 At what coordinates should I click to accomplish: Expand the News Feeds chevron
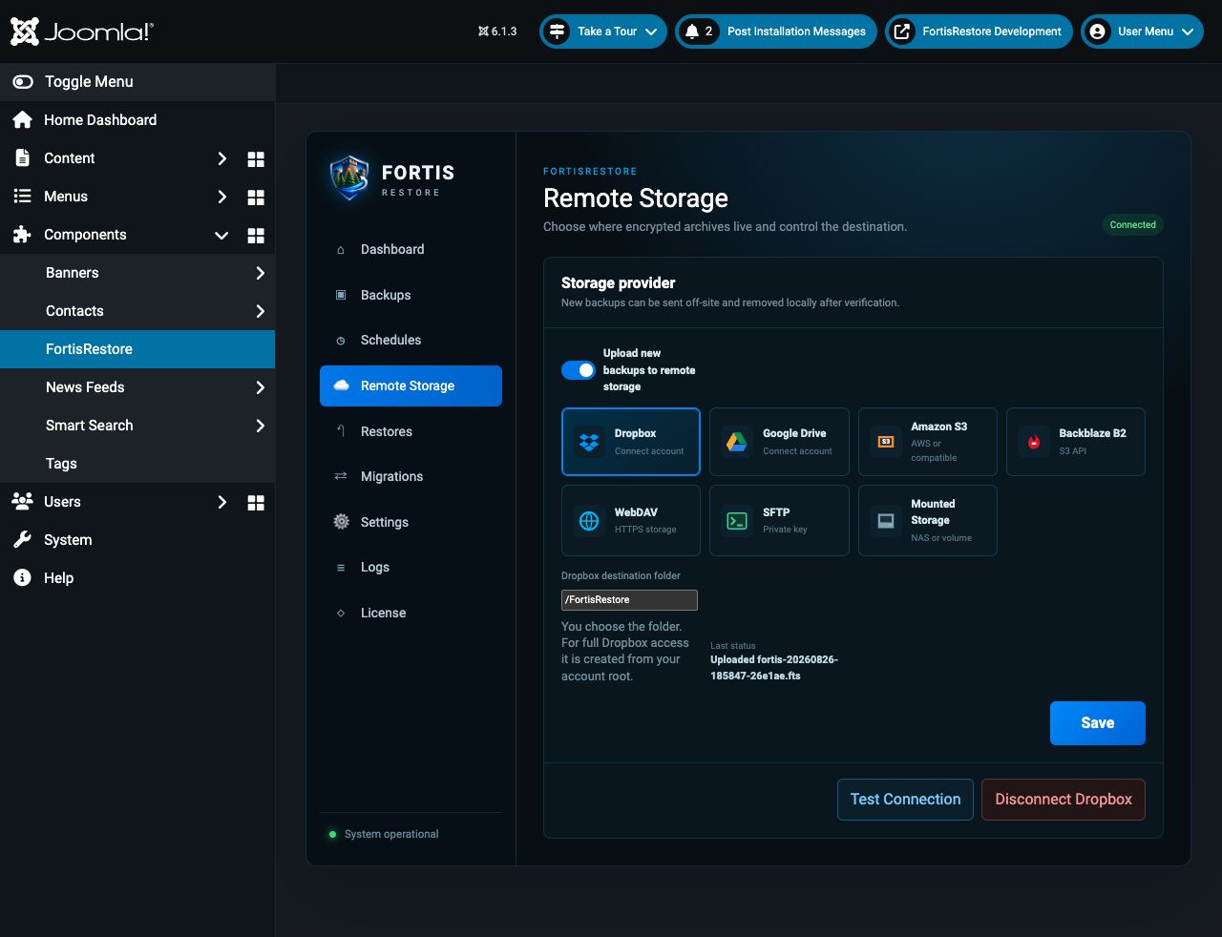point(260,387)
